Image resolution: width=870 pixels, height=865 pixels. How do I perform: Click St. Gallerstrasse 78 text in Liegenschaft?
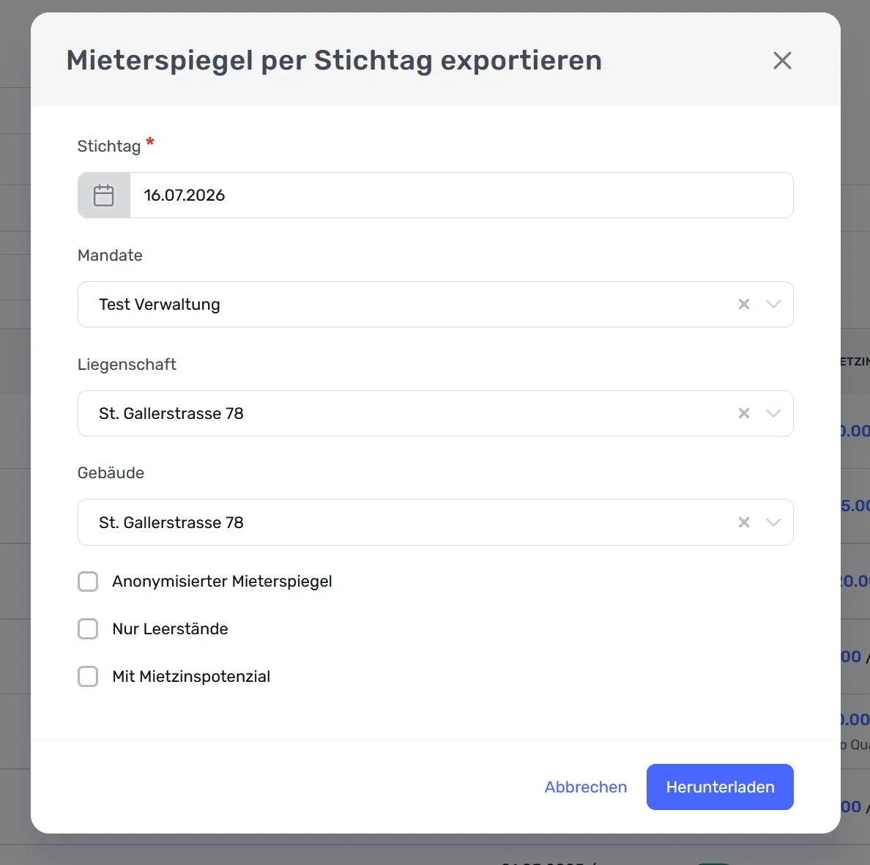[x=171, y=413]
